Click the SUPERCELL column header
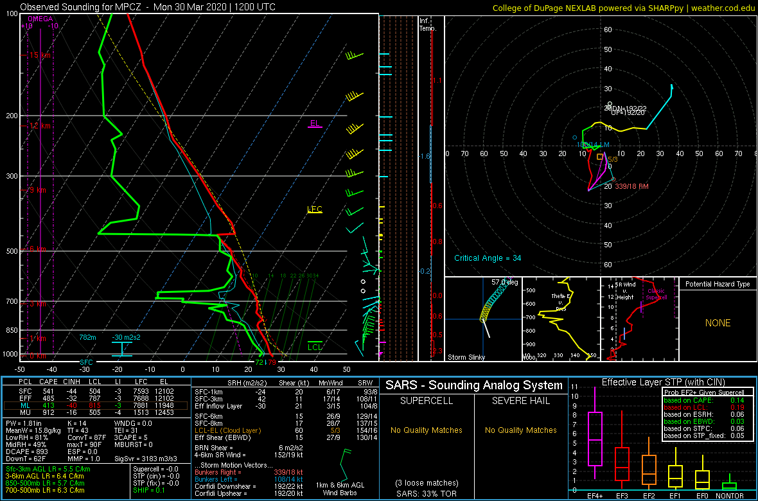Viewport: 758px width, 501px height. (x=427, y=402)
